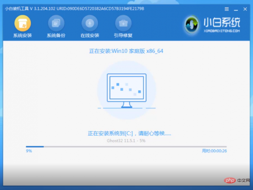Viewport: 253px width, 190px height.
Task: Click the 用时:00:00:26 elapsed time
Action: [x=214, y=151]
